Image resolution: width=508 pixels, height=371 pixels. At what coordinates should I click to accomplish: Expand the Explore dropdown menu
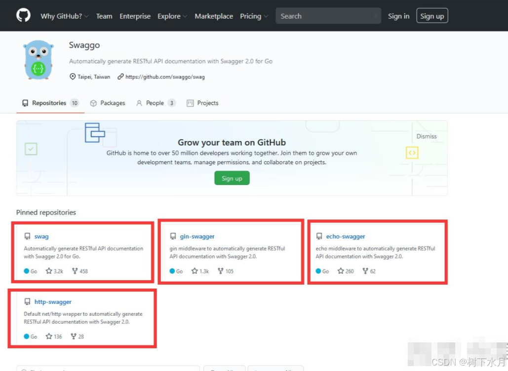coord(172,16)
